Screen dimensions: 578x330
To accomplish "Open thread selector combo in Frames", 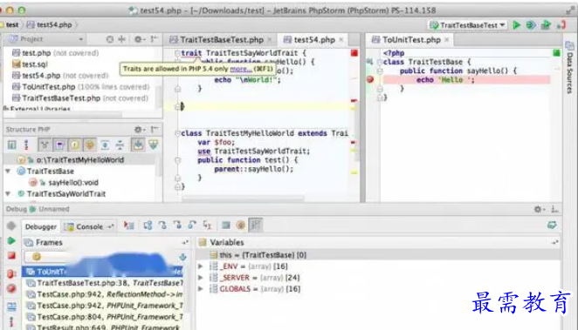I will click(100, 257).
